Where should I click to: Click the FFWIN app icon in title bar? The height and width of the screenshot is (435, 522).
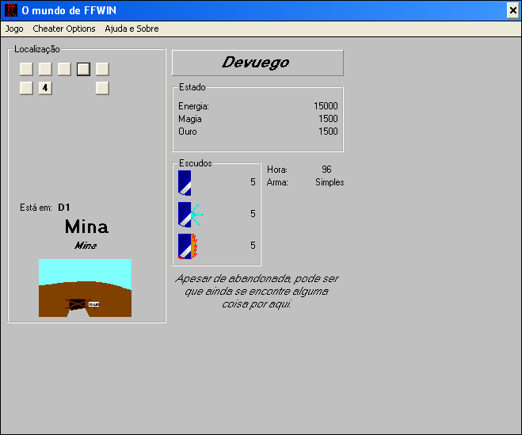[11, 10]
